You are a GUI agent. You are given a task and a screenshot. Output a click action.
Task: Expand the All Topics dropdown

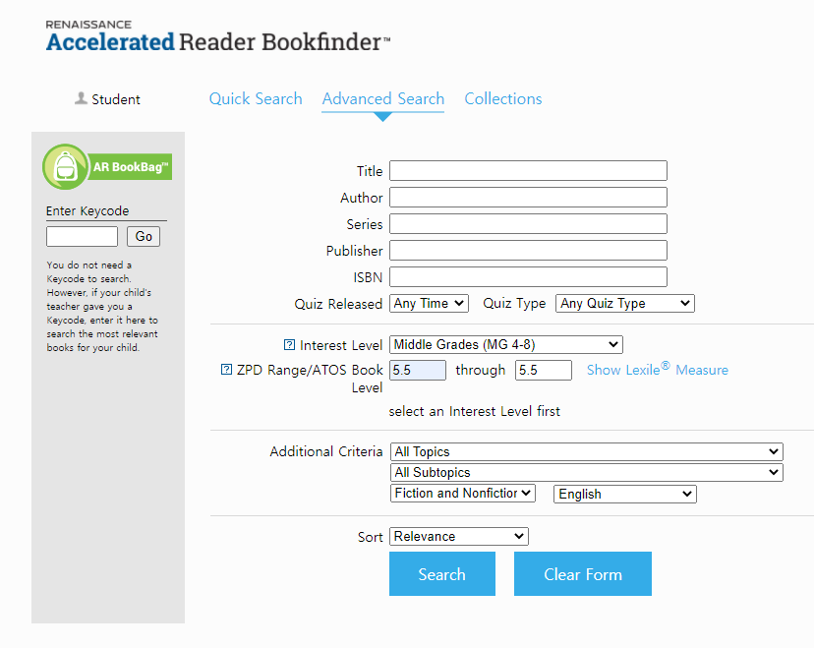[x=587, y=451]
